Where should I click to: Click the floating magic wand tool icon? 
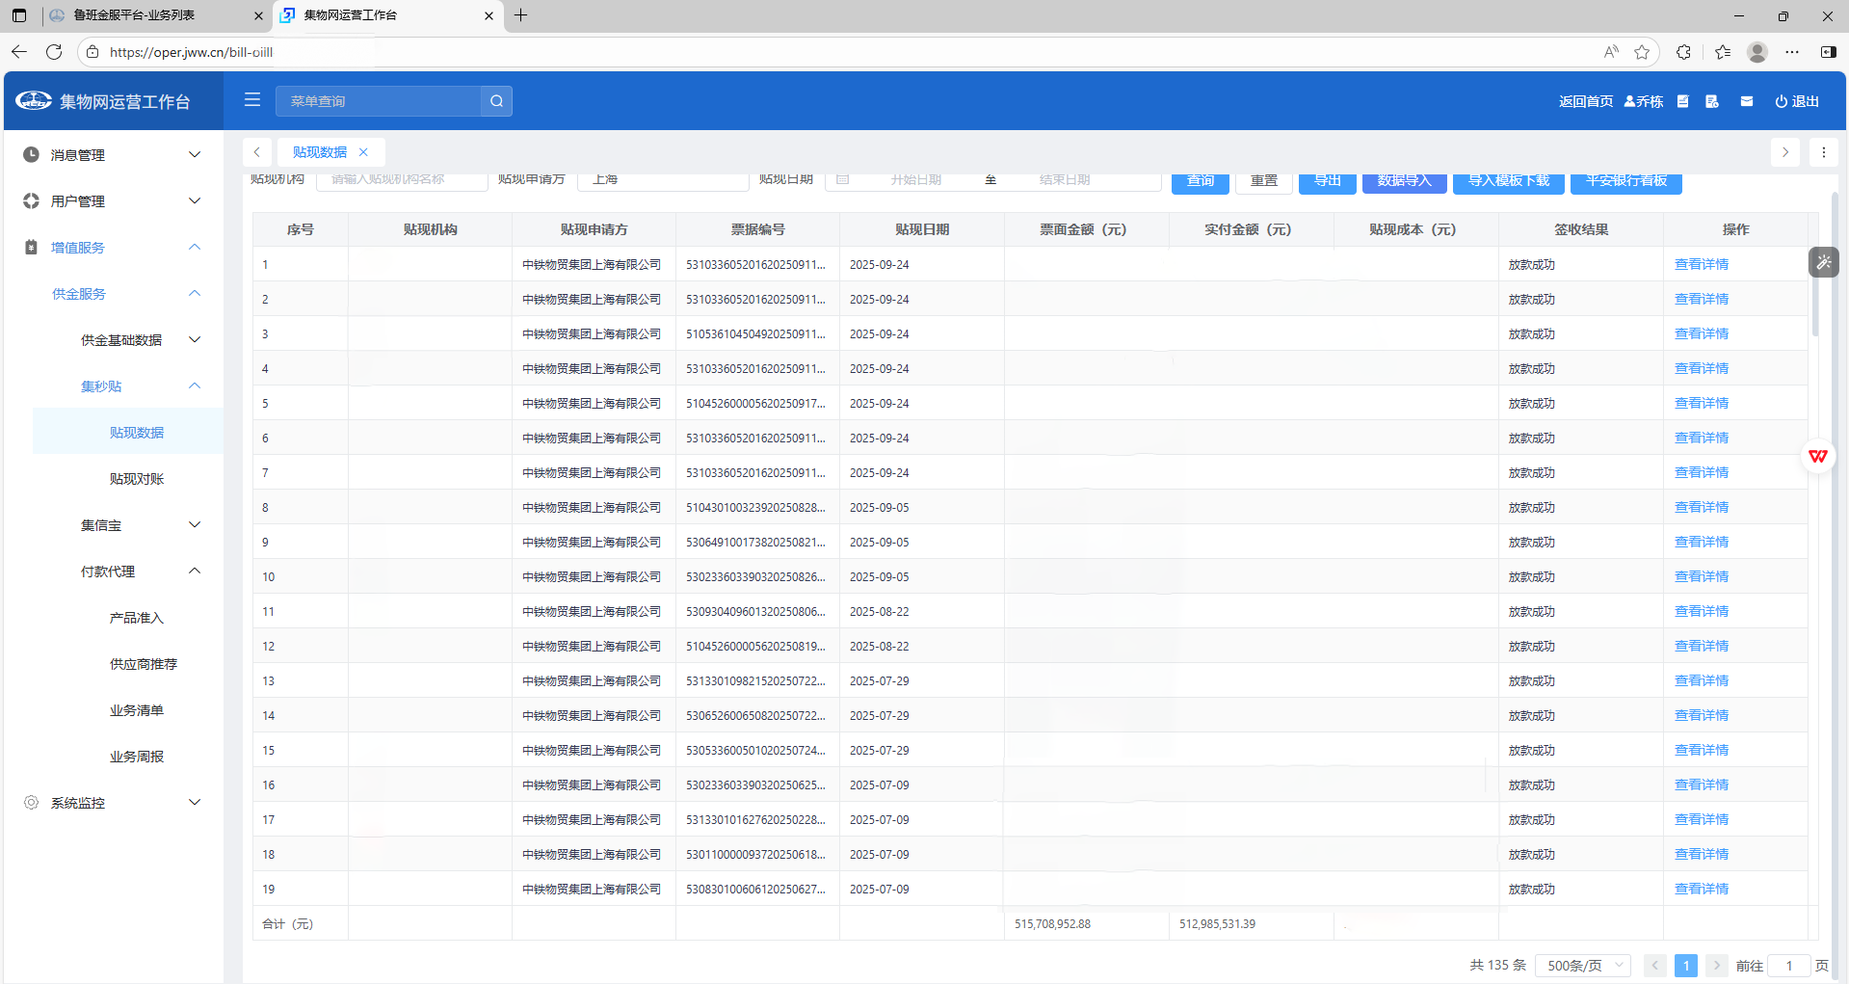coord(1823,262)
